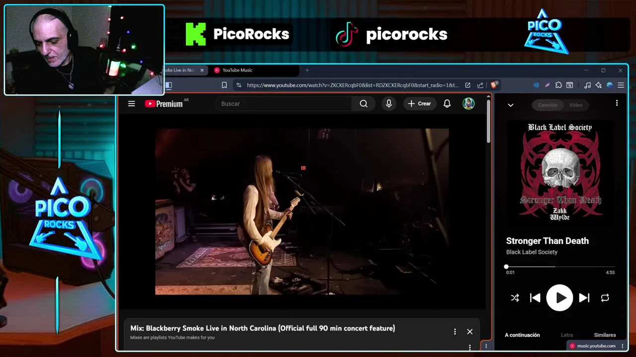636x357 pixels.
Task: View site information icon in address bar
Action: pyautogui.click(x=239, y=85)
